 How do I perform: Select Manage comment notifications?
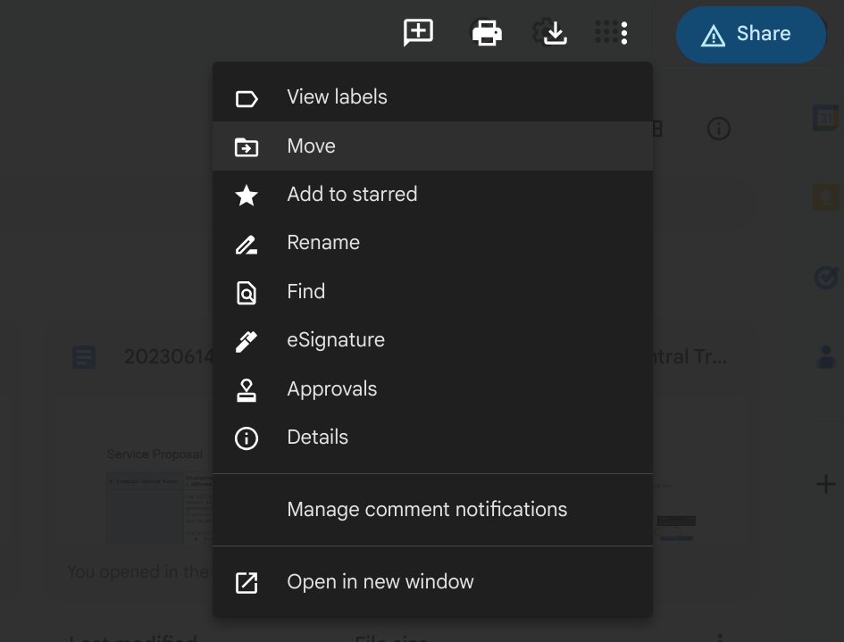[427, 510]
